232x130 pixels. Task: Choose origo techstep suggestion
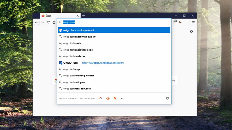coord(114,69)
